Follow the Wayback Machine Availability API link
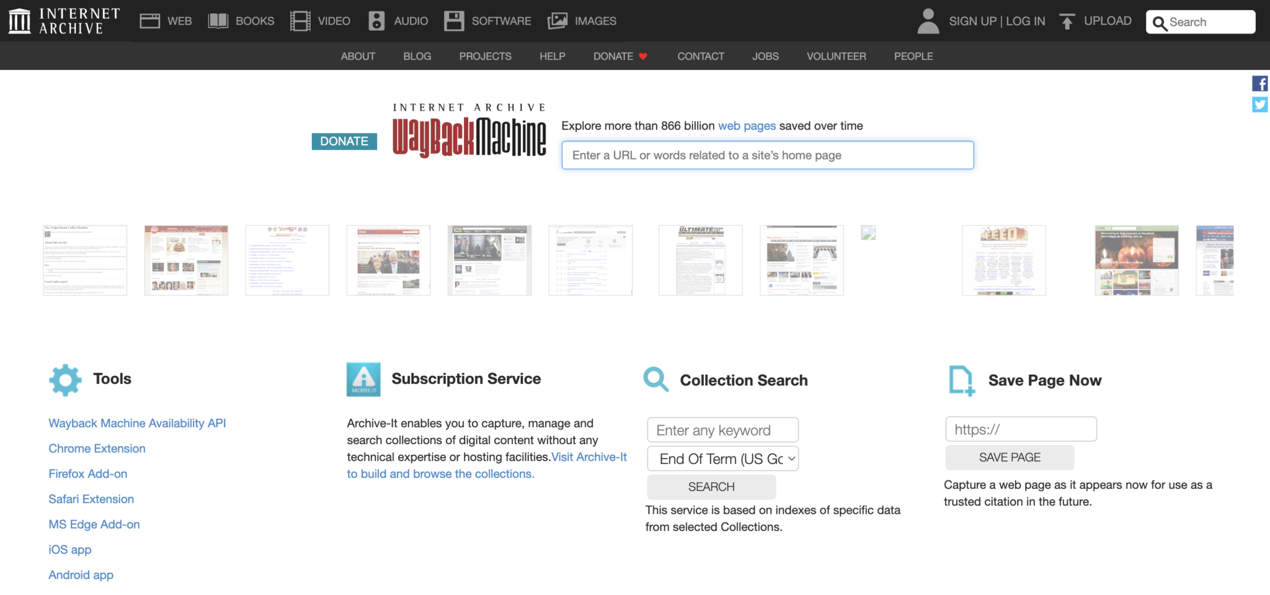Viewport: 1270px width, 595px height. (x=137, y=423)
